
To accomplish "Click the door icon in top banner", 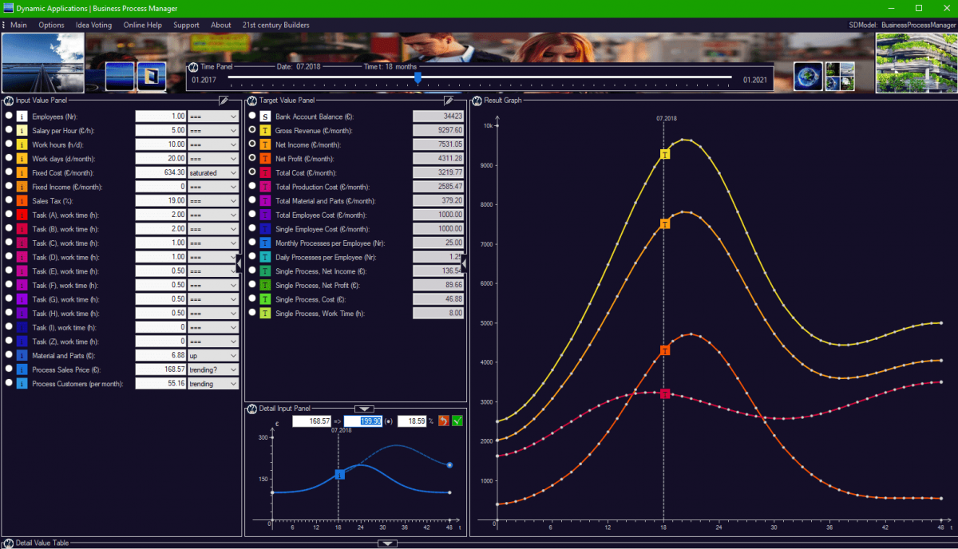I will point(152,77).
